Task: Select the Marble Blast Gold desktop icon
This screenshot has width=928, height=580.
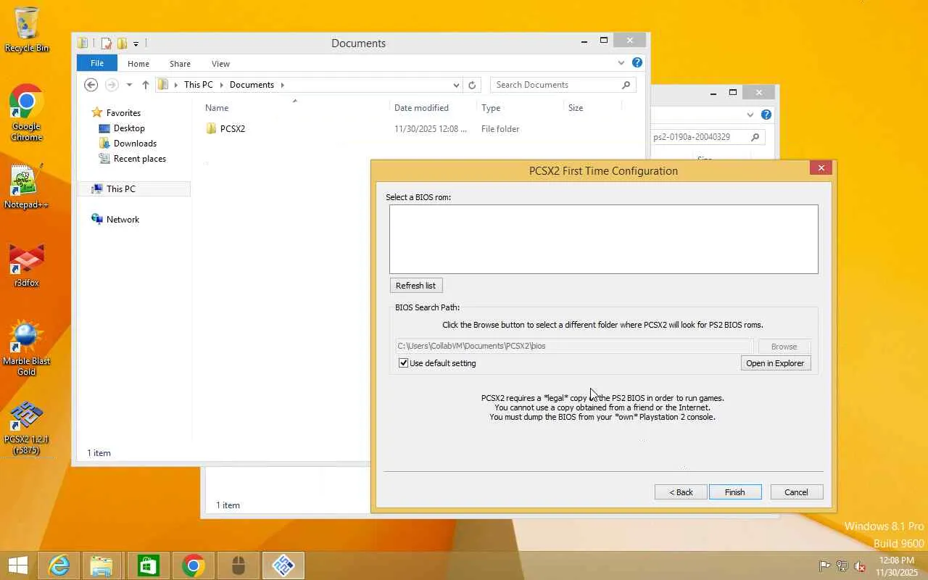Action: (27, 348)
